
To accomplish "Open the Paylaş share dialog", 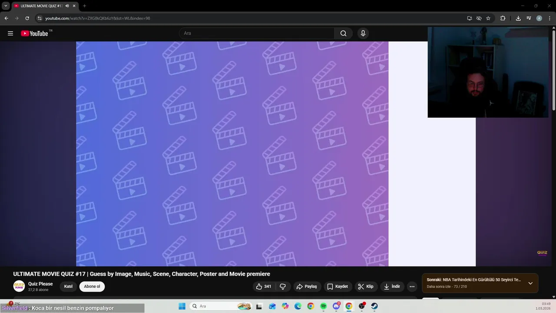I will click(307, 286).
